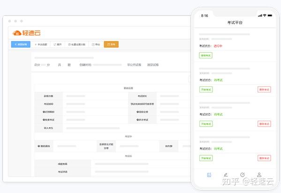Tap red delete-exam on the last 待考试 card

[x=264, y=158]
